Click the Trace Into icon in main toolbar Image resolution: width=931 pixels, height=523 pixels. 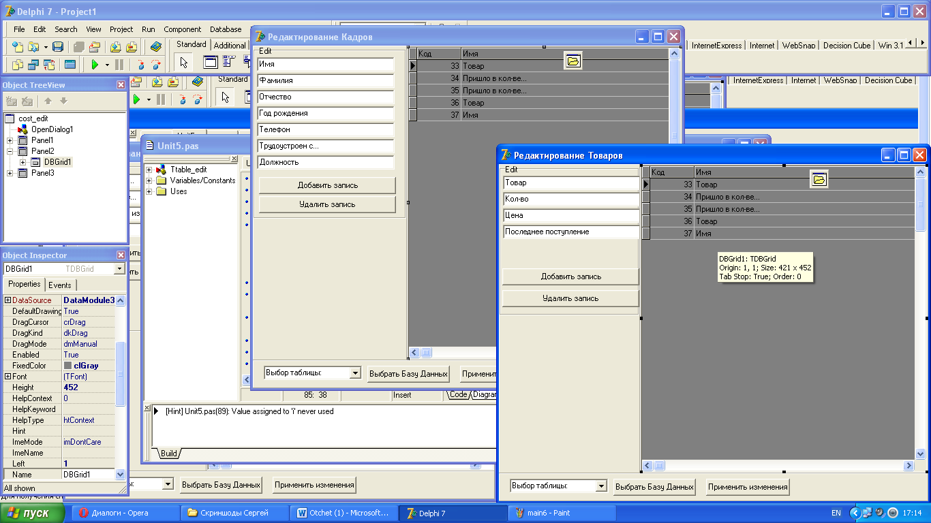141,65
